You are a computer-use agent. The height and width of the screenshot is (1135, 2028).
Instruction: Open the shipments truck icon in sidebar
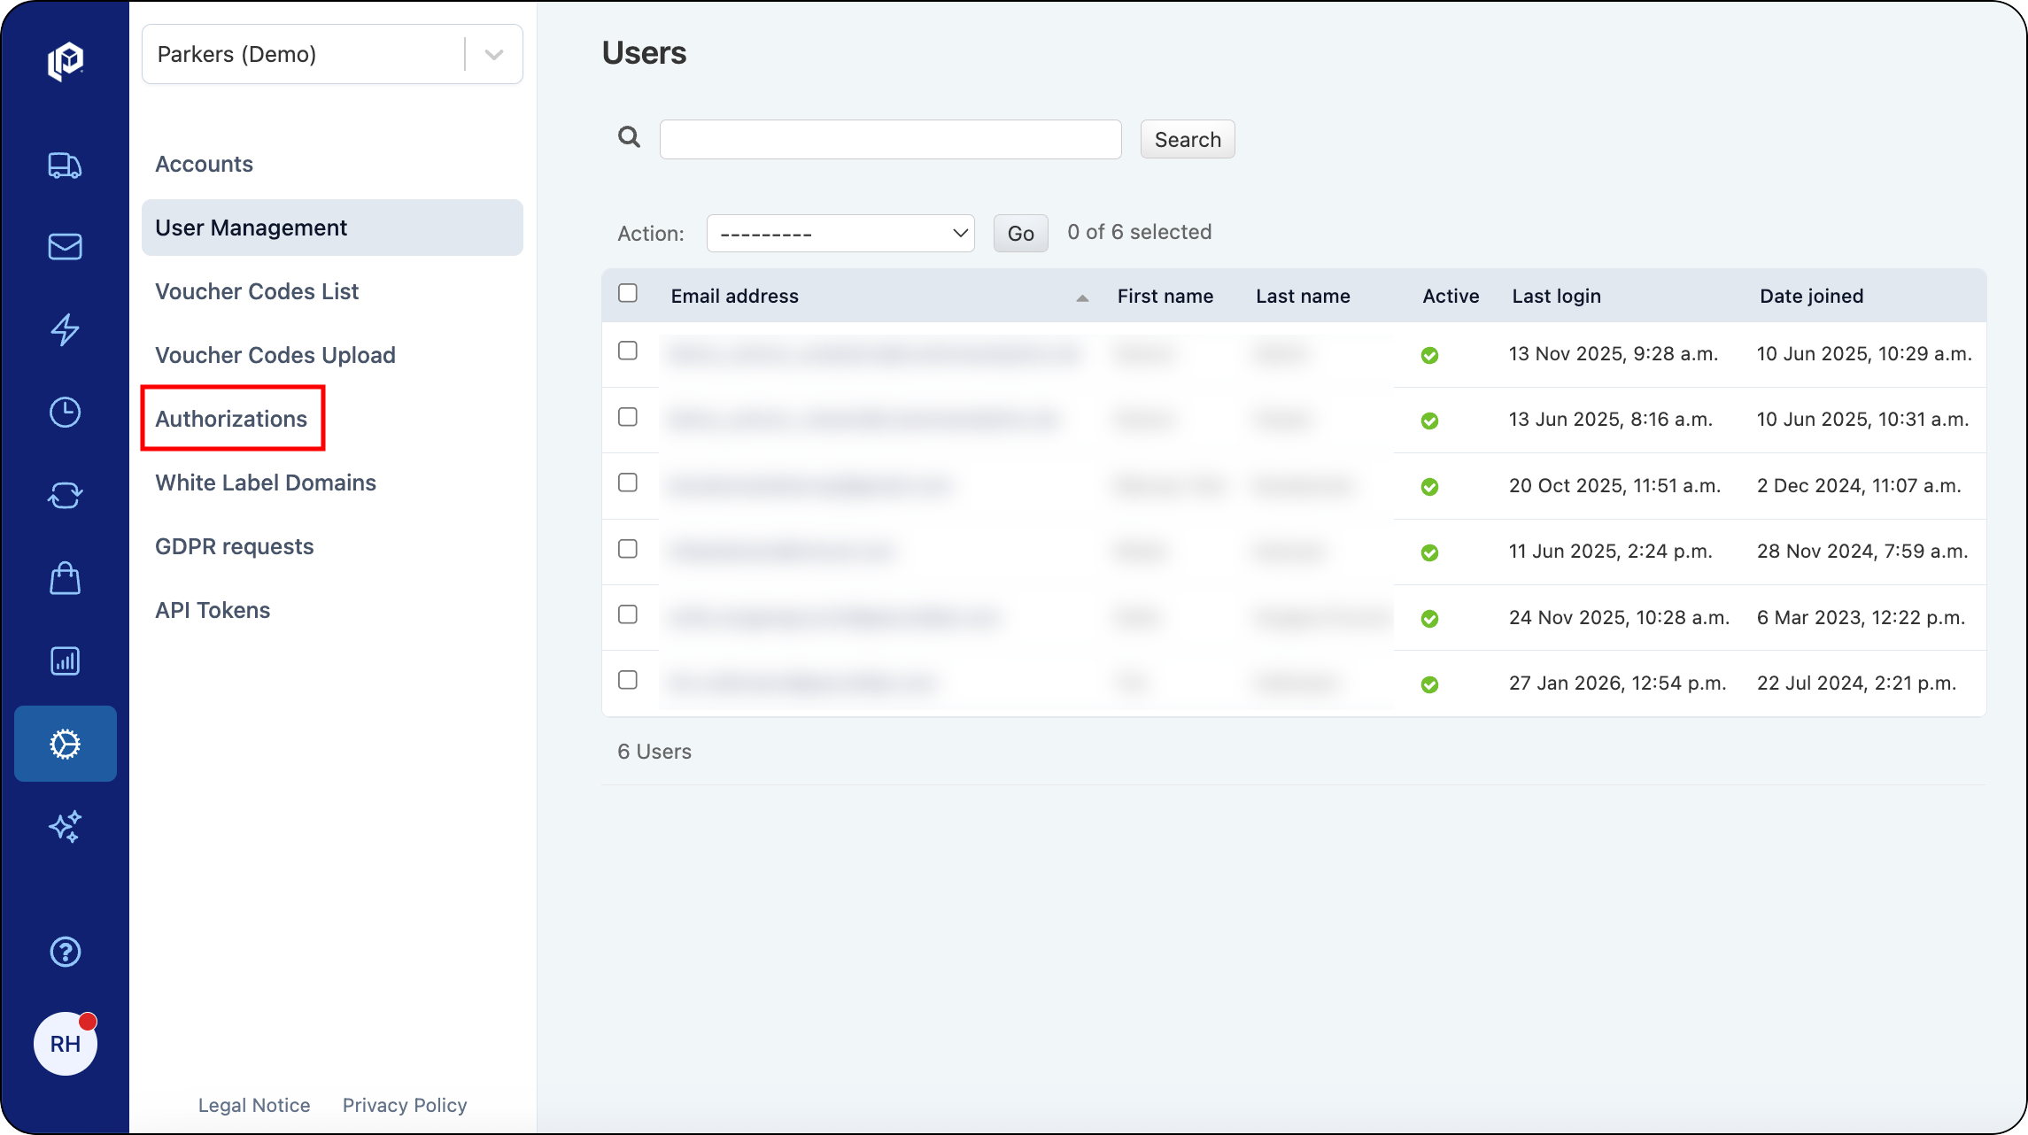point(65,166)
